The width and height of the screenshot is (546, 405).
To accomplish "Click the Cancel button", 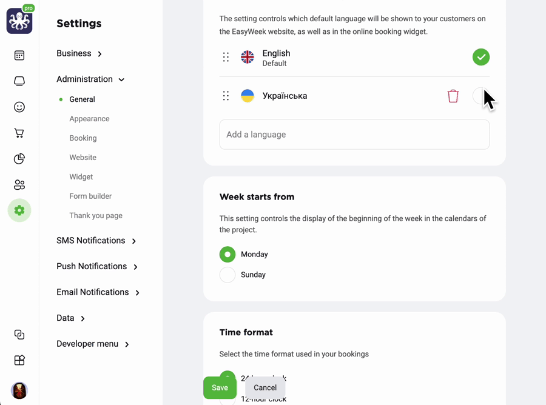I will [265, 387].
